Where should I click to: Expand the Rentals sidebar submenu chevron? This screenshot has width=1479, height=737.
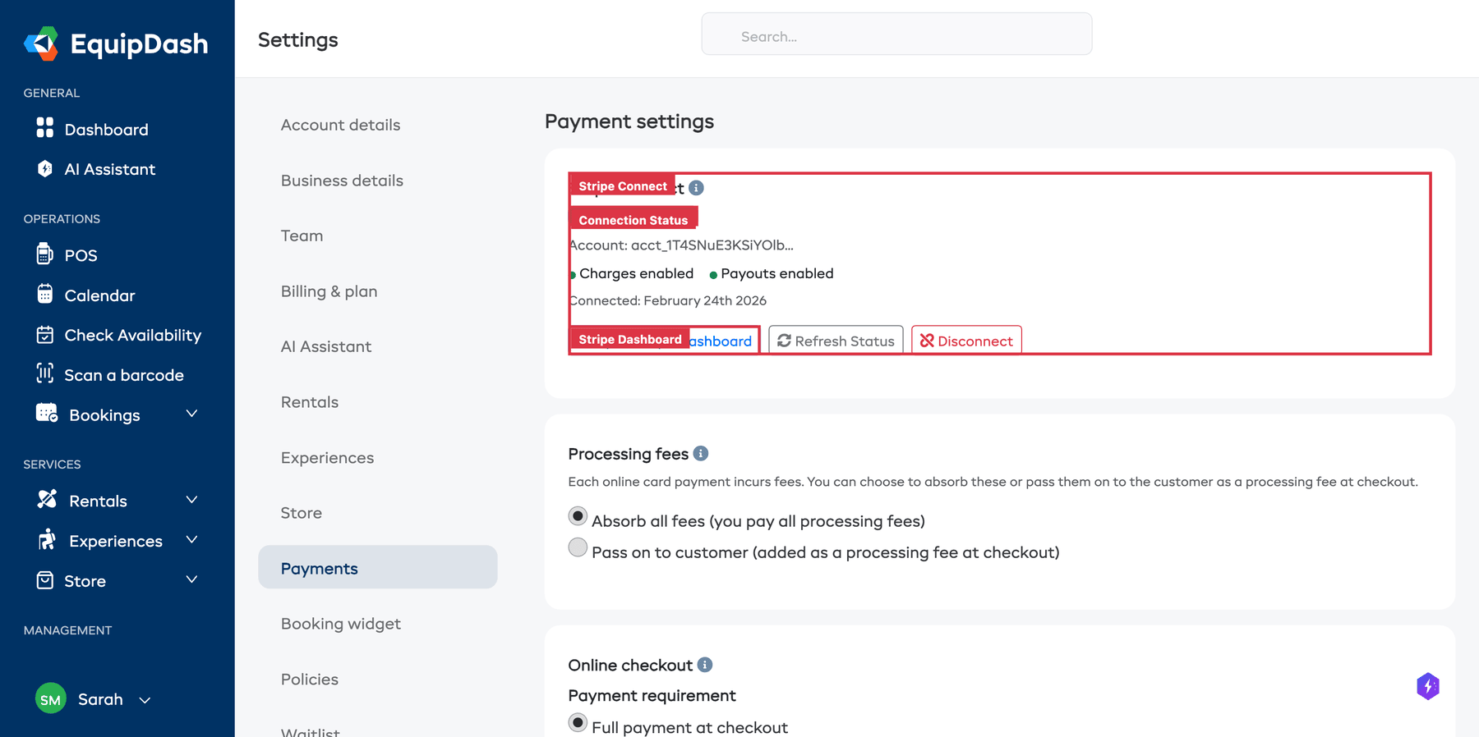[x=191, y=500]
